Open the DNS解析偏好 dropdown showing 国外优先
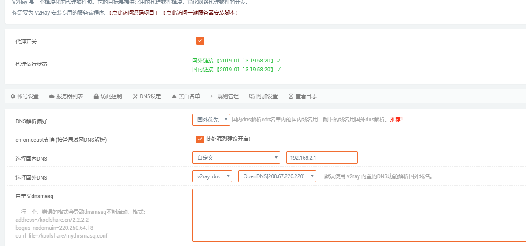This screenshot has width=526, height=246. tap(211, 120)
